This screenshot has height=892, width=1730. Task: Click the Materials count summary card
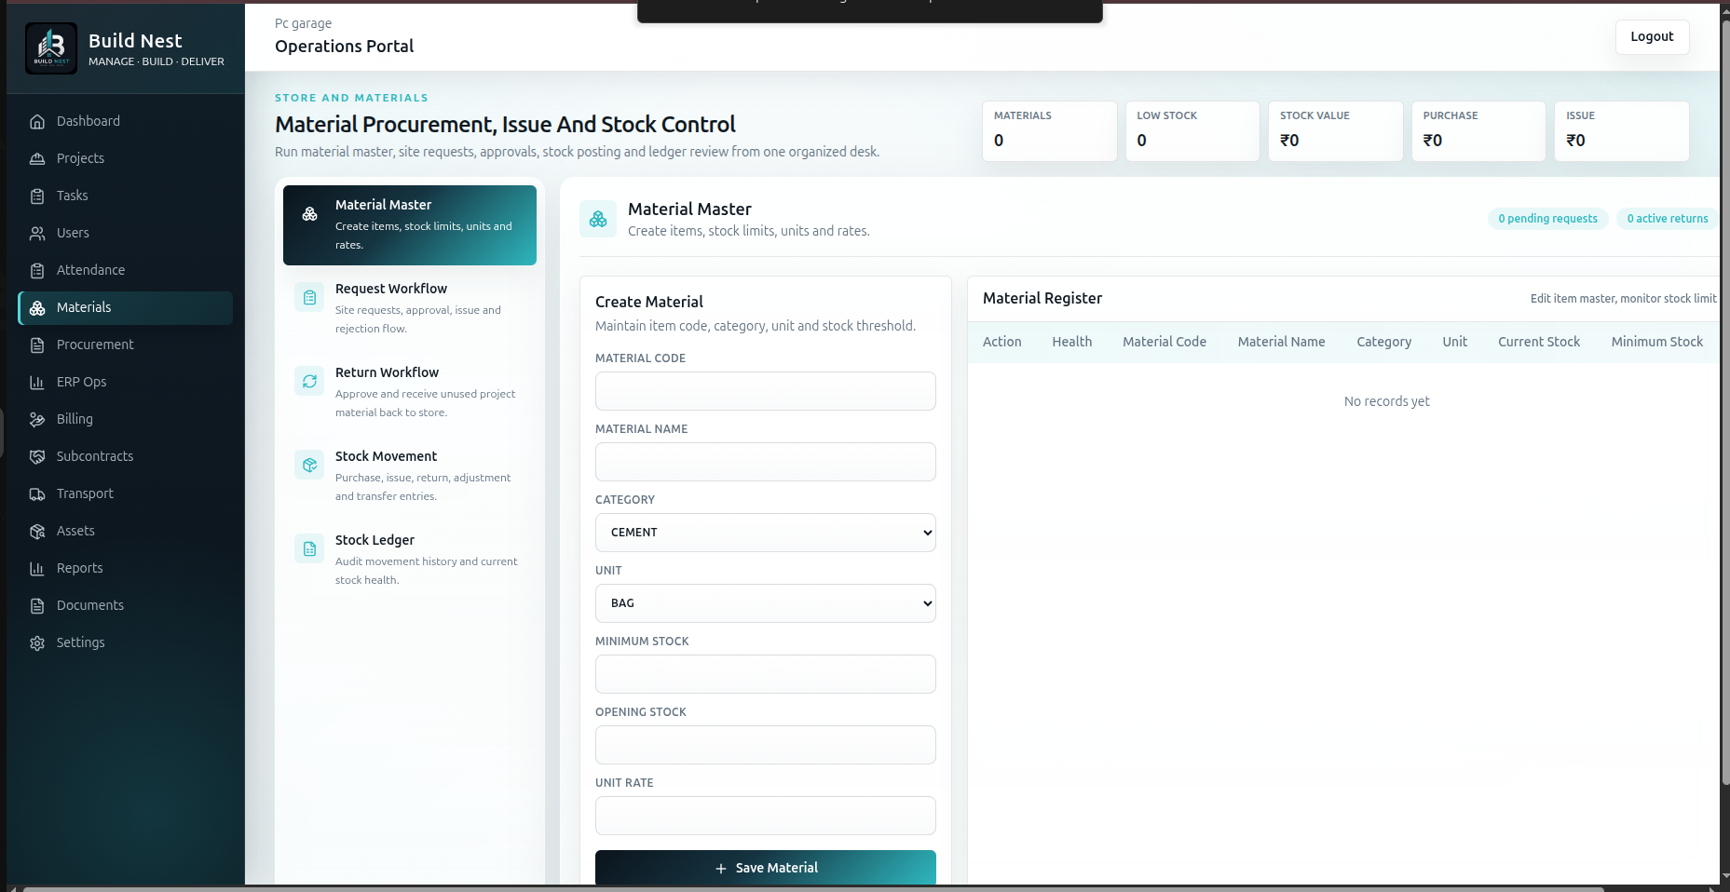pos(1050,131)
